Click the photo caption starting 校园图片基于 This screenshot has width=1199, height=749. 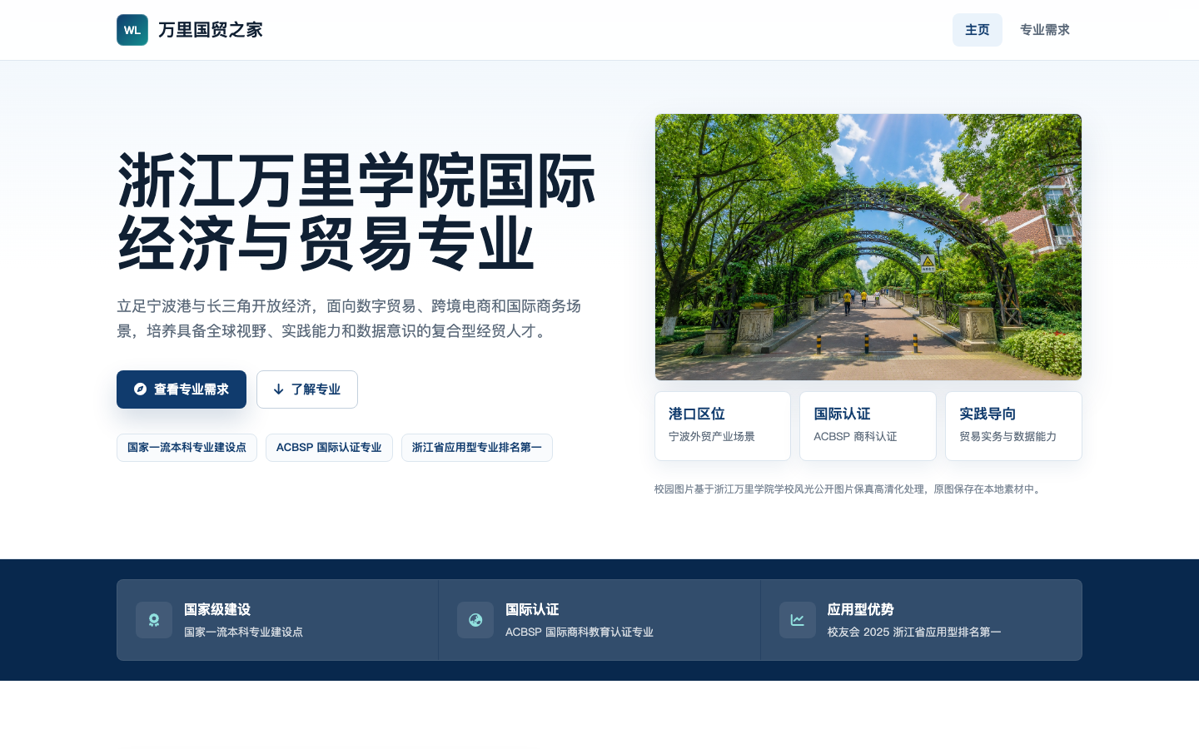(848, 489)
